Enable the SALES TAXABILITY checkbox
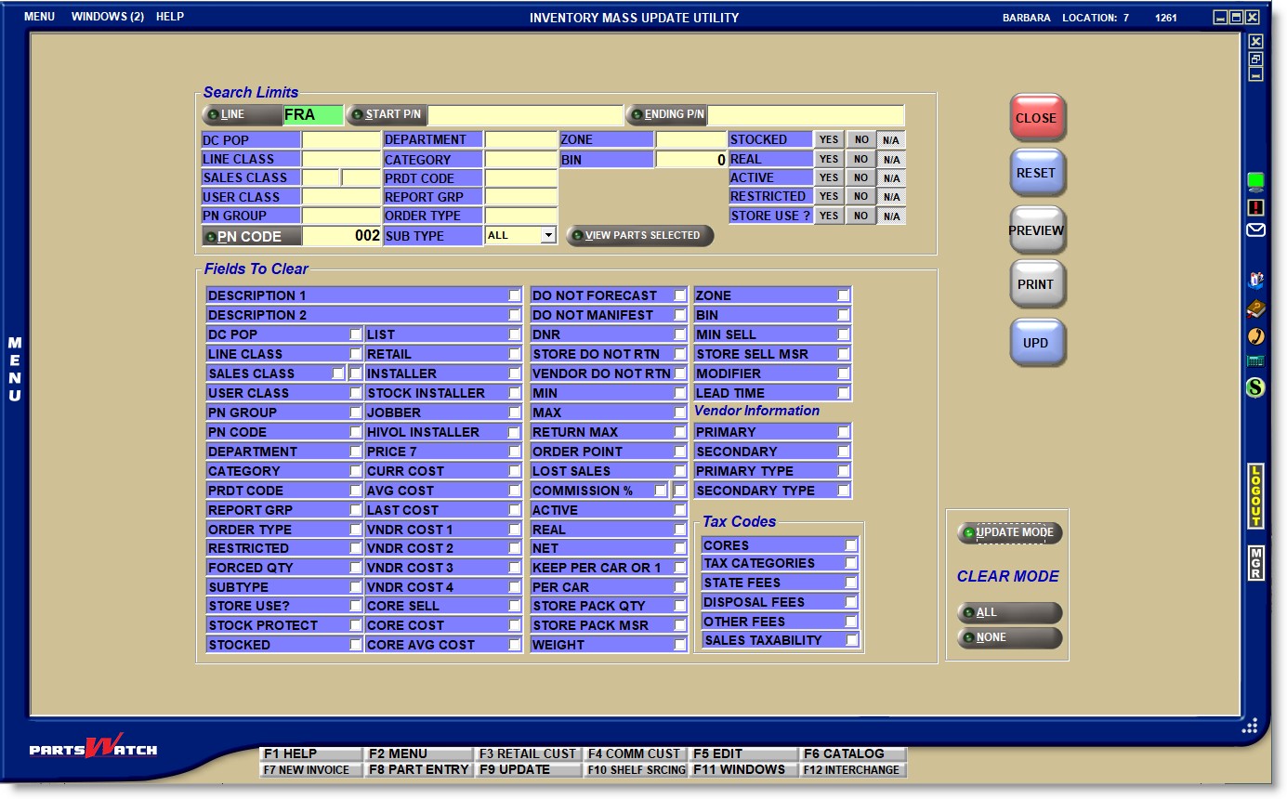 tap(851, 640)
